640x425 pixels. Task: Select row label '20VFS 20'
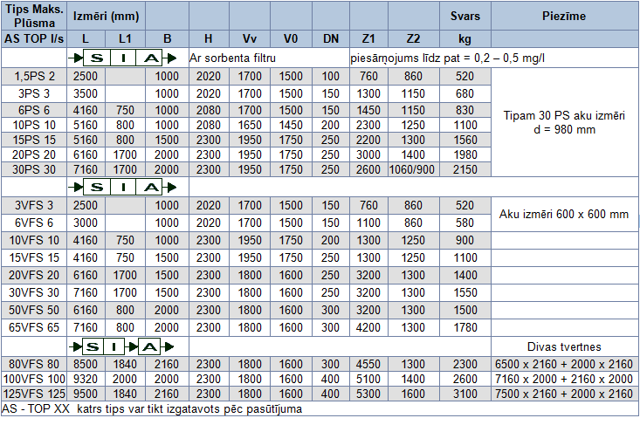pos(34,275)
